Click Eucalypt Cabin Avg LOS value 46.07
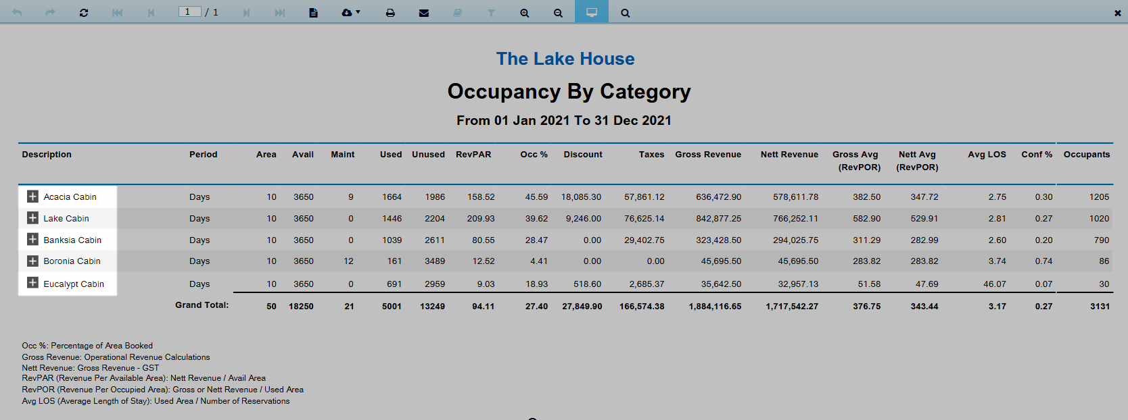 point(995,284)
